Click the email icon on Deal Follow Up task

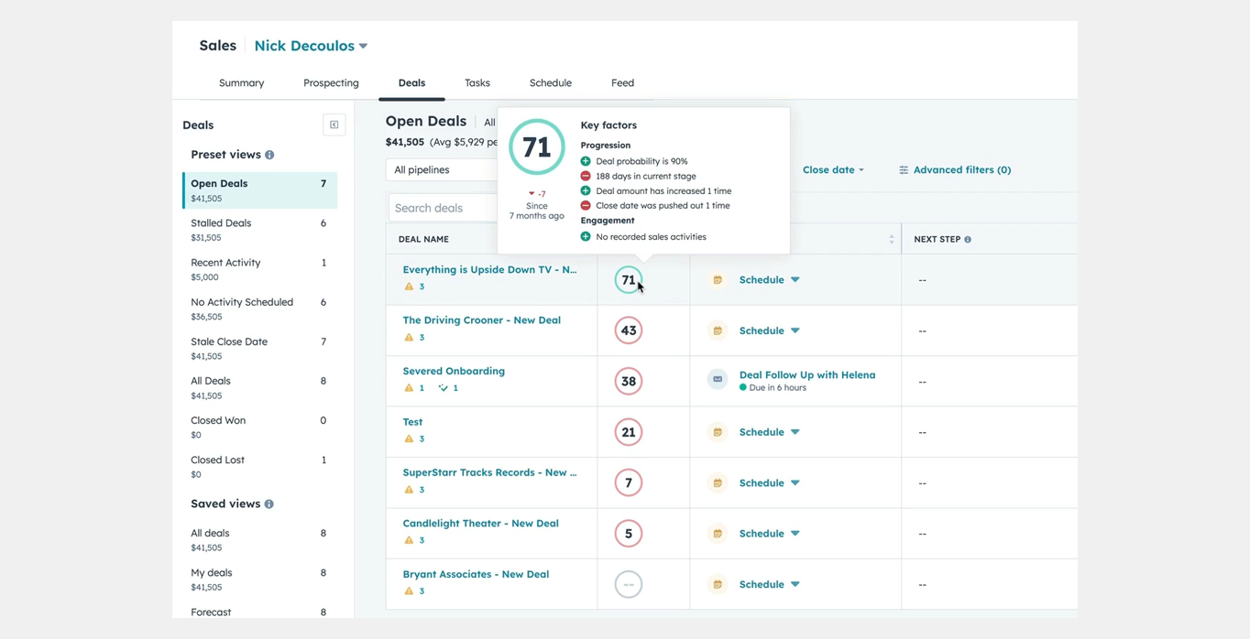(x=717, y=379)
